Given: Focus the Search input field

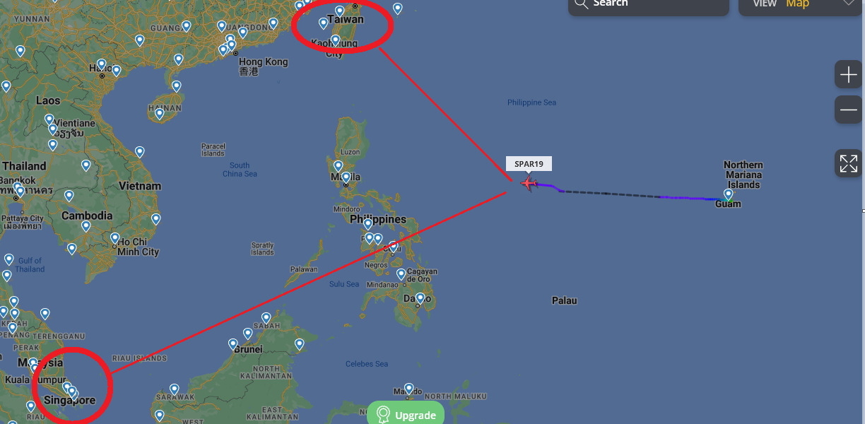Looking at the screenshot, I should coord(648,4).
